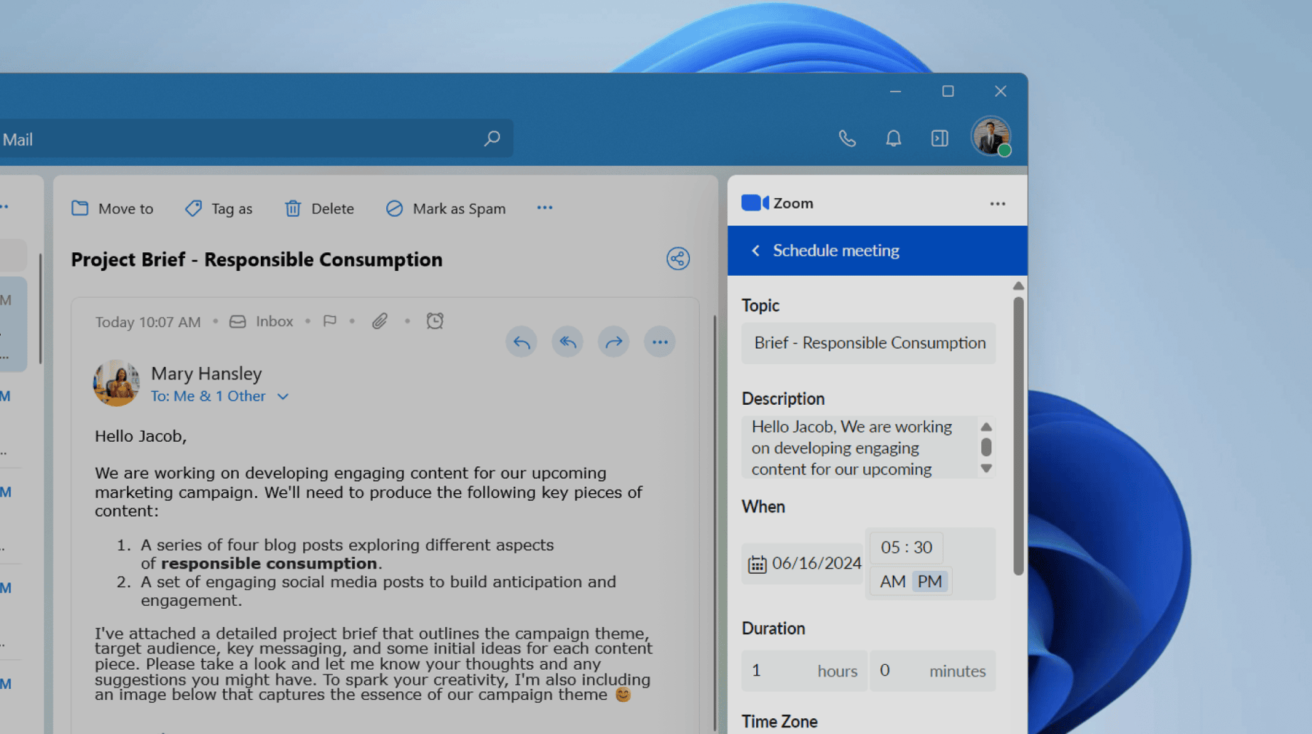Image resolution: width=1312 pixels, height=734 pixels.
Task: Click the reminder alarm clock icon
Action: 435,321
